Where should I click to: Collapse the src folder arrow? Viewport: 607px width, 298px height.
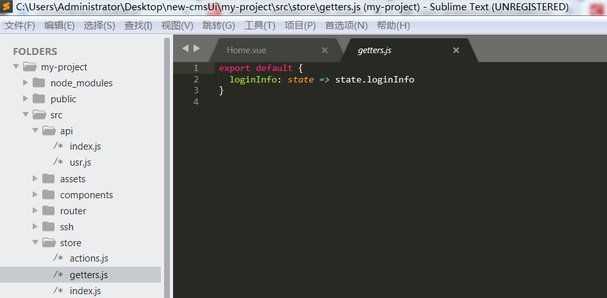(x=26, y=114)
